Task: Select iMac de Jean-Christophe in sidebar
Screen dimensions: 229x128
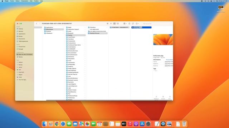Action: [25, 54]
